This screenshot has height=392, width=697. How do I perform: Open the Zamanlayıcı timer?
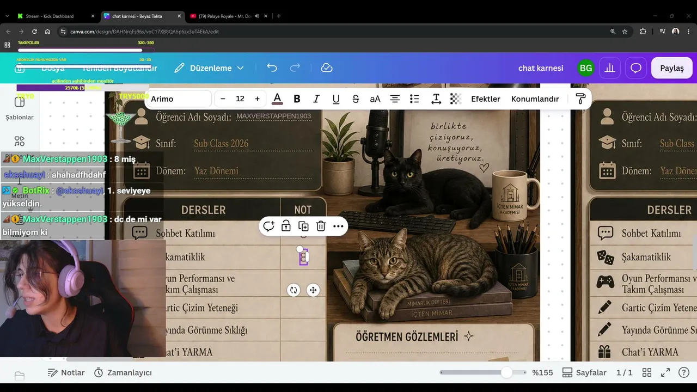coord(123,373)
